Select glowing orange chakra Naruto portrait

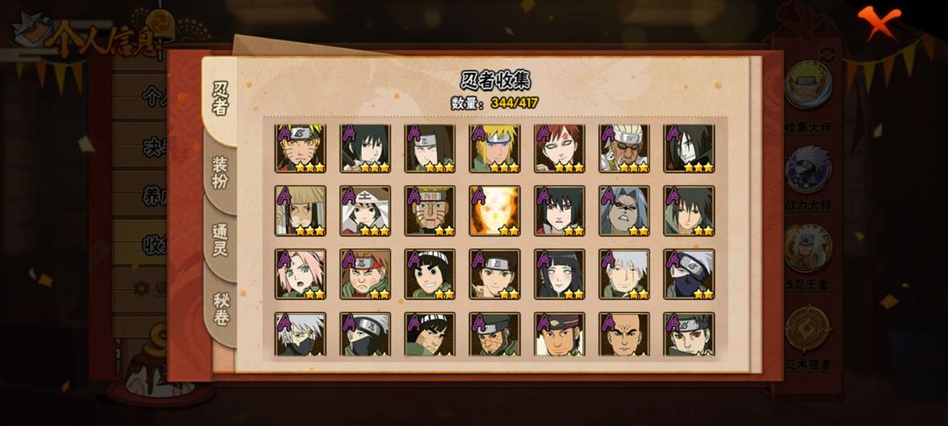[494, 210]
